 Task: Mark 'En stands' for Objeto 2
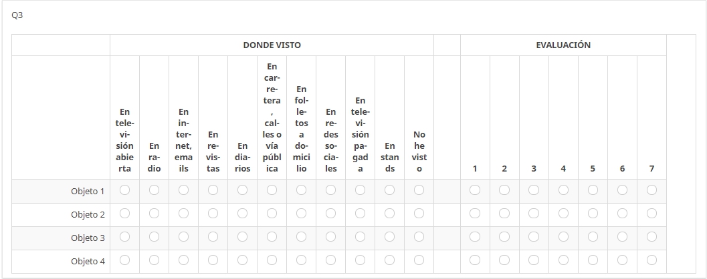coord(390,214)
